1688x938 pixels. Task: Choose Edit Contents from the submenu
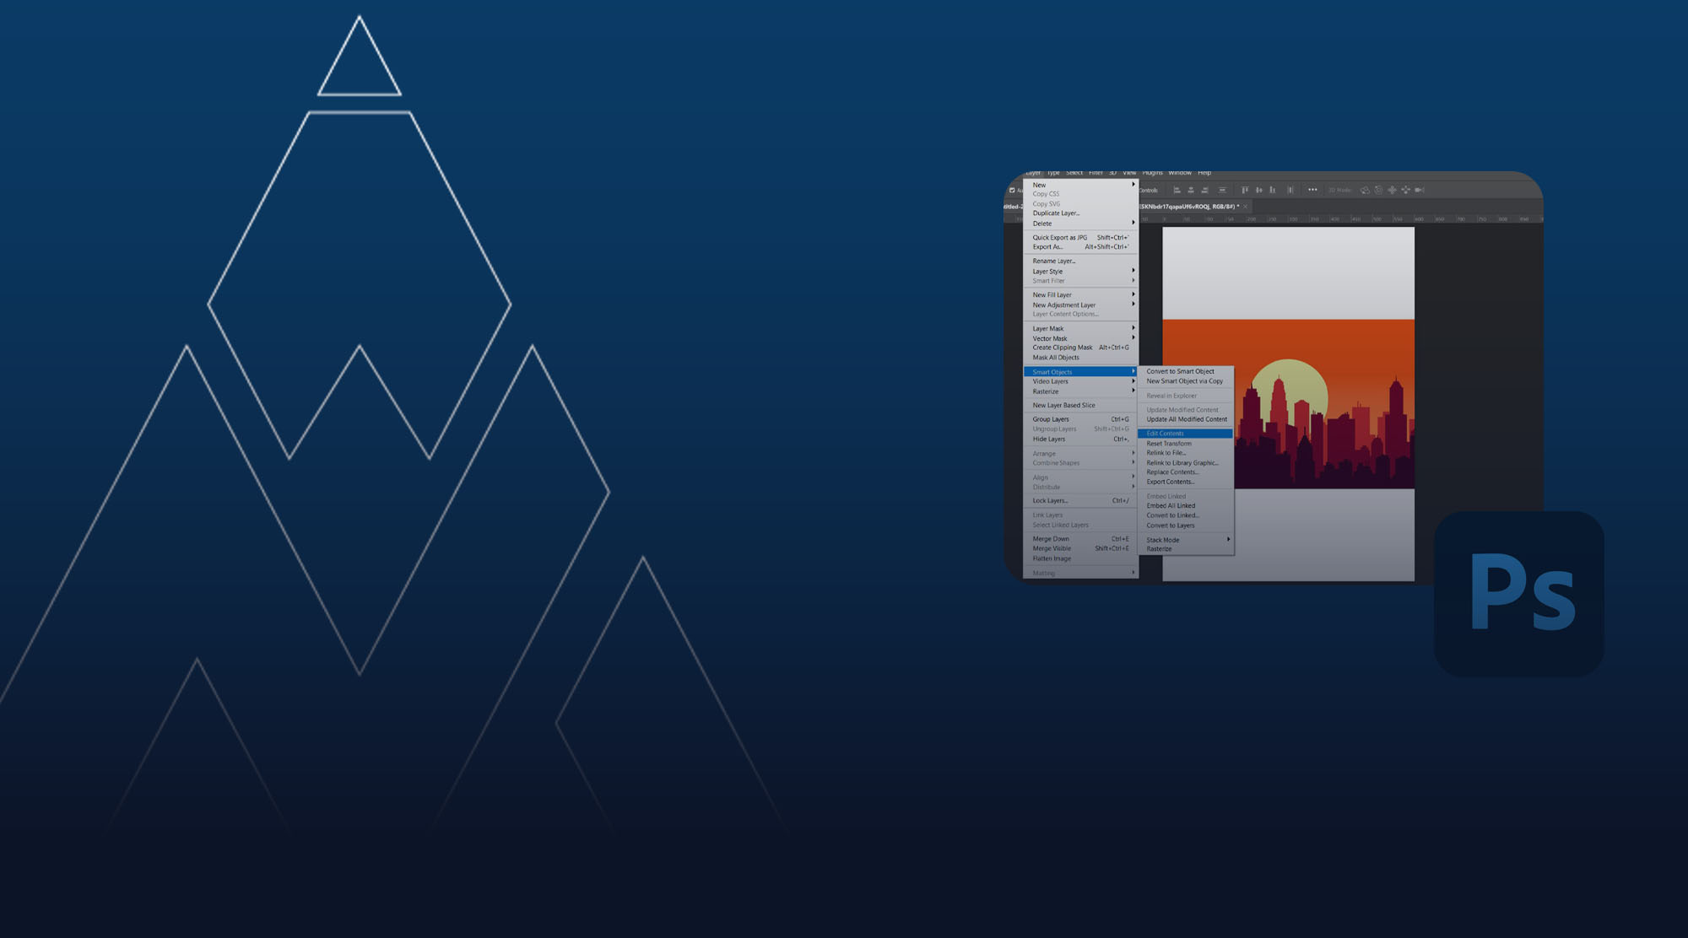coord(1166,433)
